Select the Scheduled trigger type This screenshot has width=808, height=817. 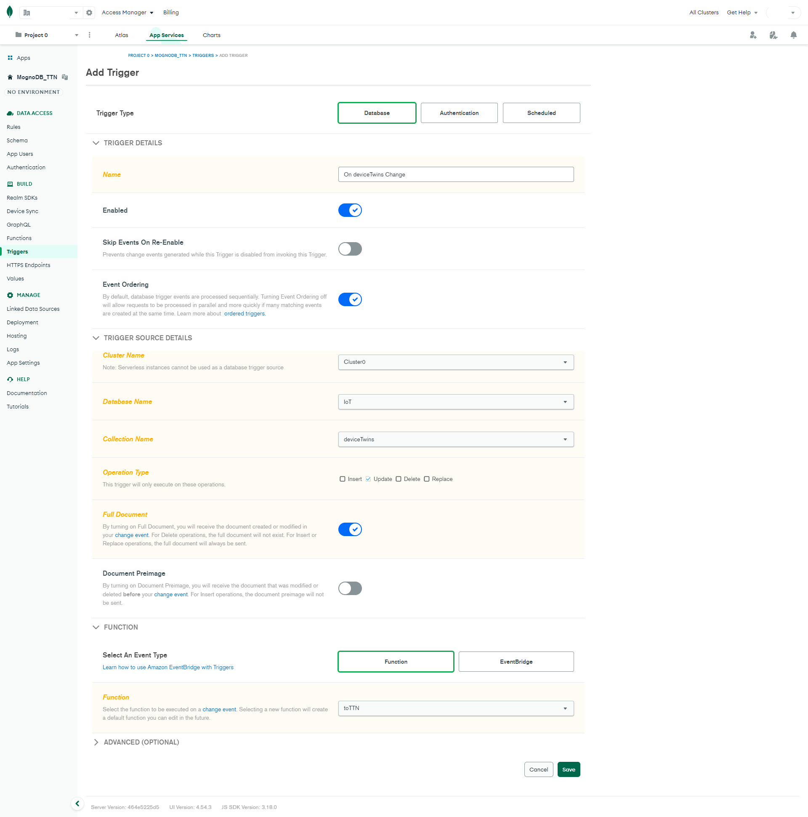click(541, 113)
